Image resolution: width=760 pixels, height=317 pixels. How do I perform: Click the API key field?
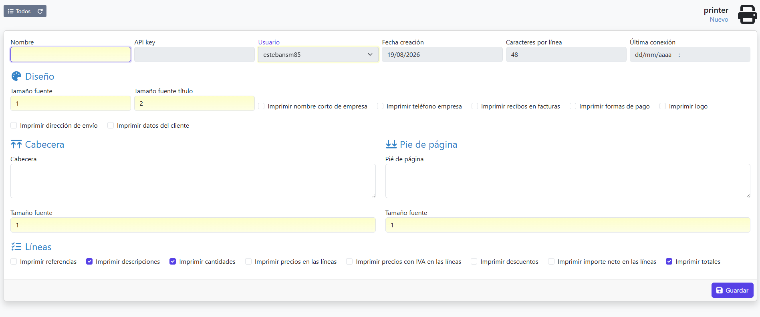click(194, 54)
